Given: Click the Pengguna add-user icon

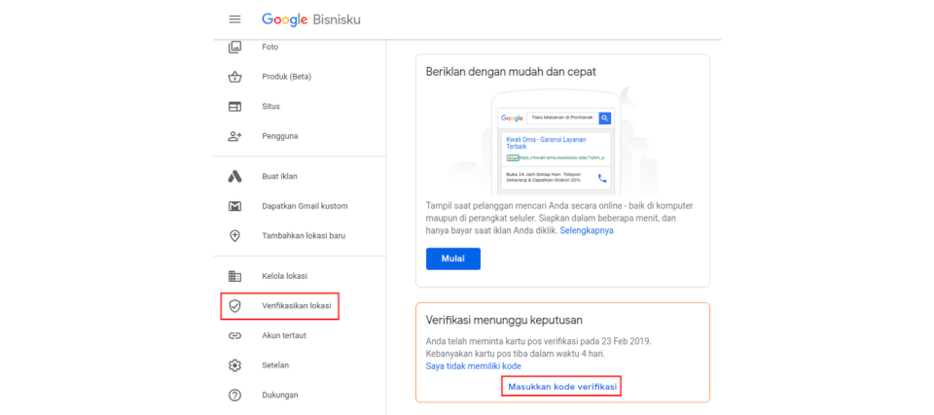Looking at the screenshot, I should [x=234, y=136].
